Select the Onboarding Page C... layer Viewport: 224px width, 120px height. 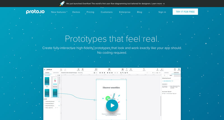click(50, 103)
